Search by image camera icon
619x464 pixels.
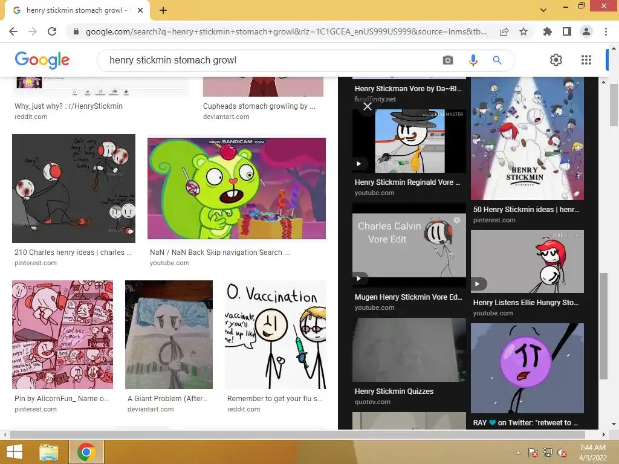click(x=448, y=60)
